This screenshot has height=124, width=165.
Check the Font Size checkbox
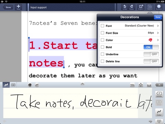pyautogui.click(x=102, y=33)
